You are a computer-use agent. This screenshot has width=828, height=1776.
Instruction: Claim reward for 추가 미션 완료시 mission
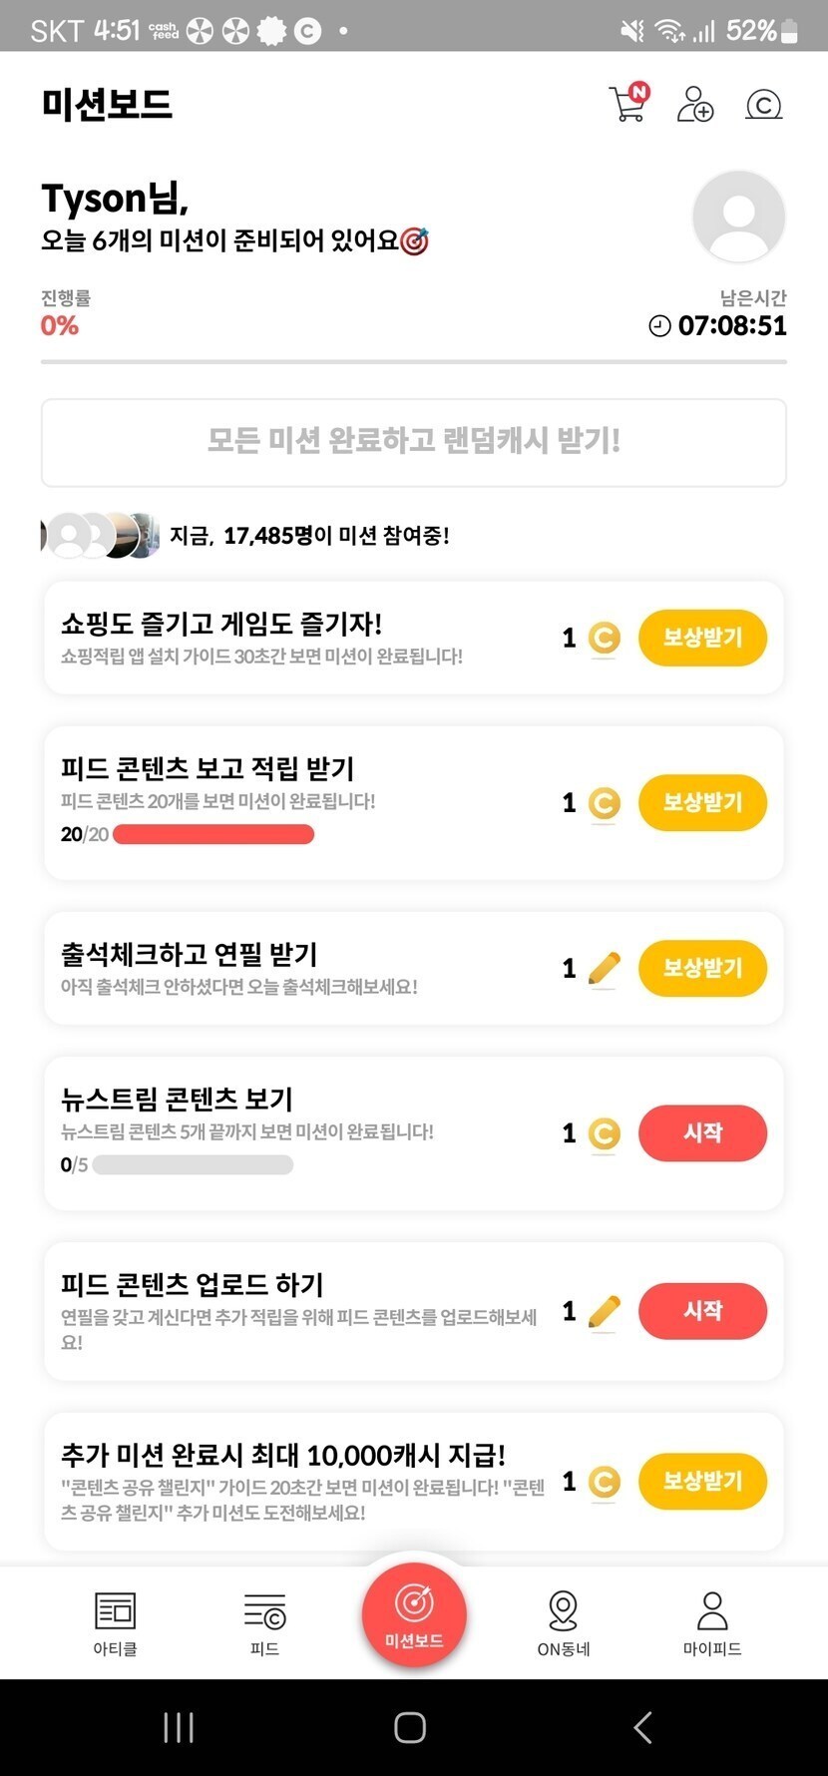[702, 1482]
